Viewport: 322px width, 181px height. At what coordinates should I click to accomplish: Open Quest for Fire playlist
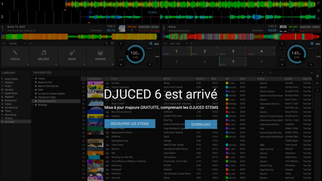pos(45,82)
